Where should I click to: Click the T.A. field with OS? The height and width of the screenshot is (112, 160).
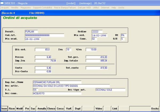[x=35, y=90]
